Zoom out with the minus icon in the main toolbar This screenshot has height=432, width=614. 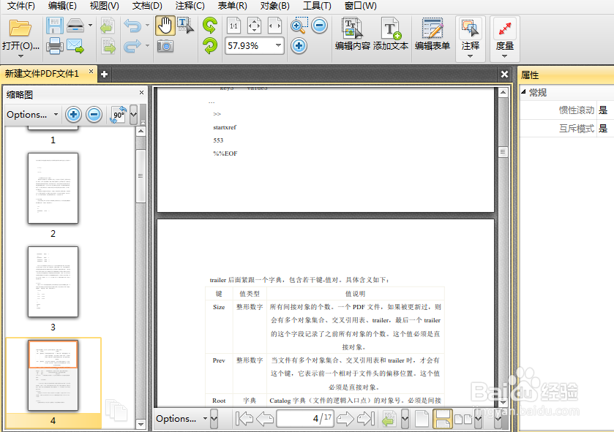tap(320, 26)
